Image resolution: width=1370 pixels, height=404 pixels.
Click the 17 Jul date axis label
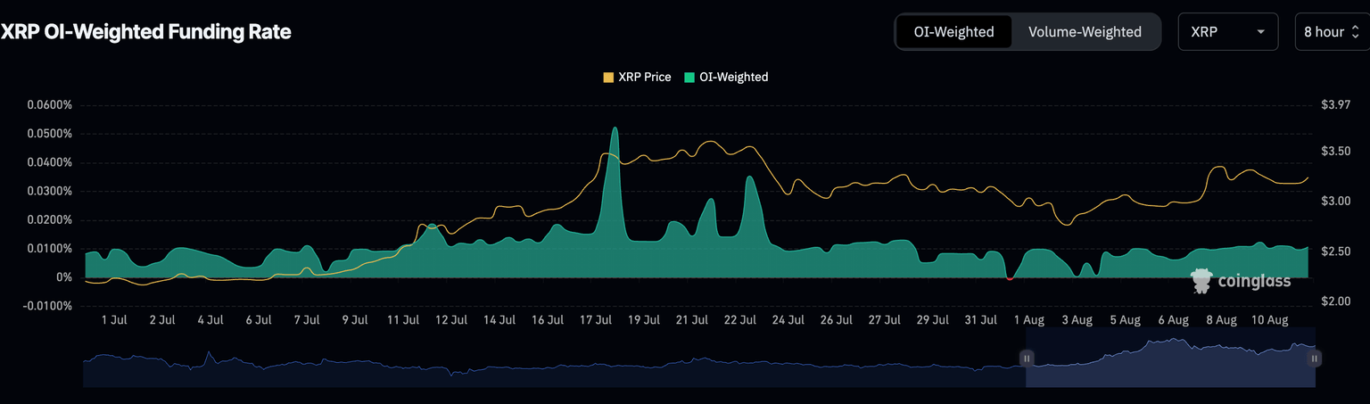point(596,320)
